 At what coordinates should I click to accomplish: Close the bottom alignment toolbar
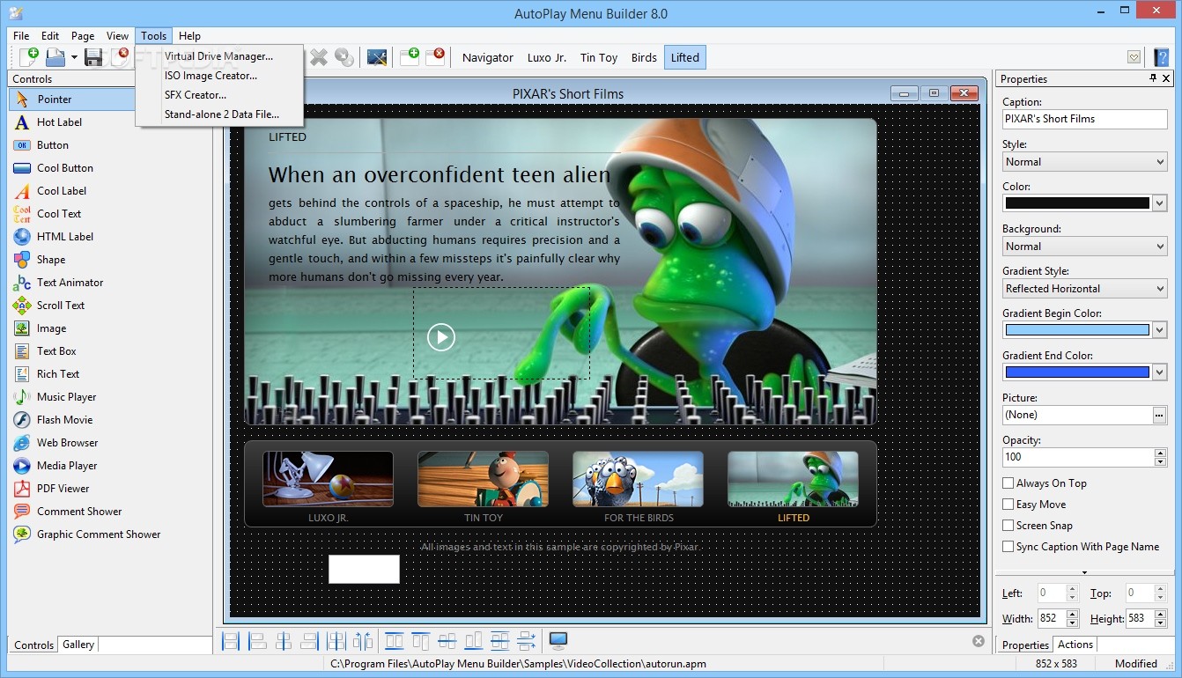tap(978, 641)
